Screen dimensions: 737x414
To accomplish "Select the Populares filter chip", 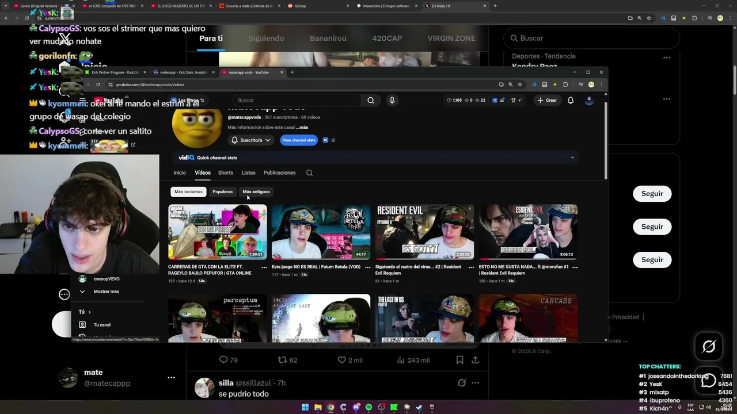I will [x=222, y=191].
